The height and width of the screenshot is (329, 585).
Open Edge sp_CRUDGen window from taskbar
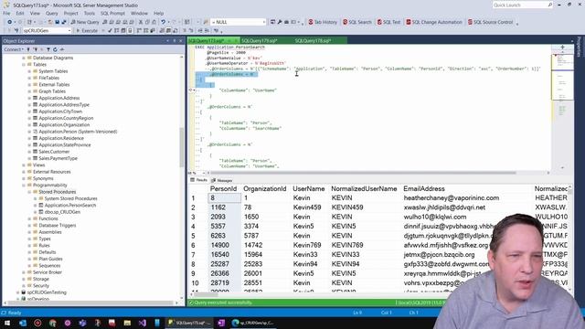253,323
